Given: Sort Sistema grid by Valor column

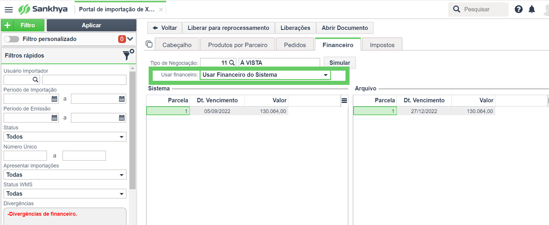Looking at the screenshot, I should click(x=267, y=100).
